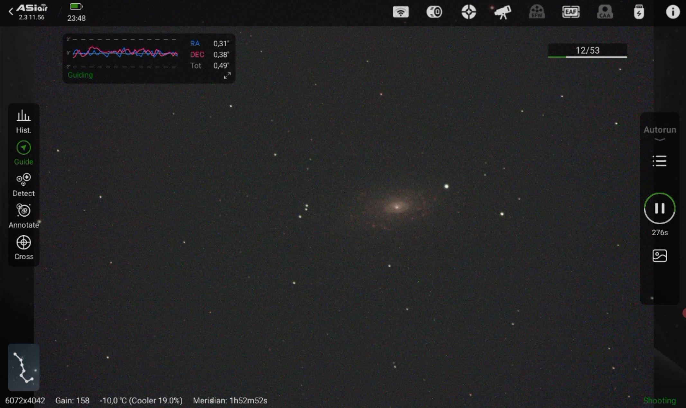Open the info about icon
Image resolution: width=686 pixels, height=408 pixels.
(x=672, y=12)
